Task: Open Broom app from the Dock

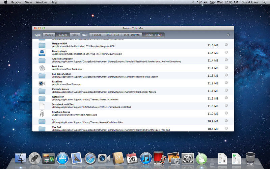Action: [x=201, y=158]
